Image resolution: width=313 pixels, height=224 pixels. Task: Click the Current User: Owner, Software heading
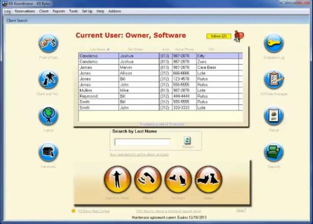click(131, 35)
